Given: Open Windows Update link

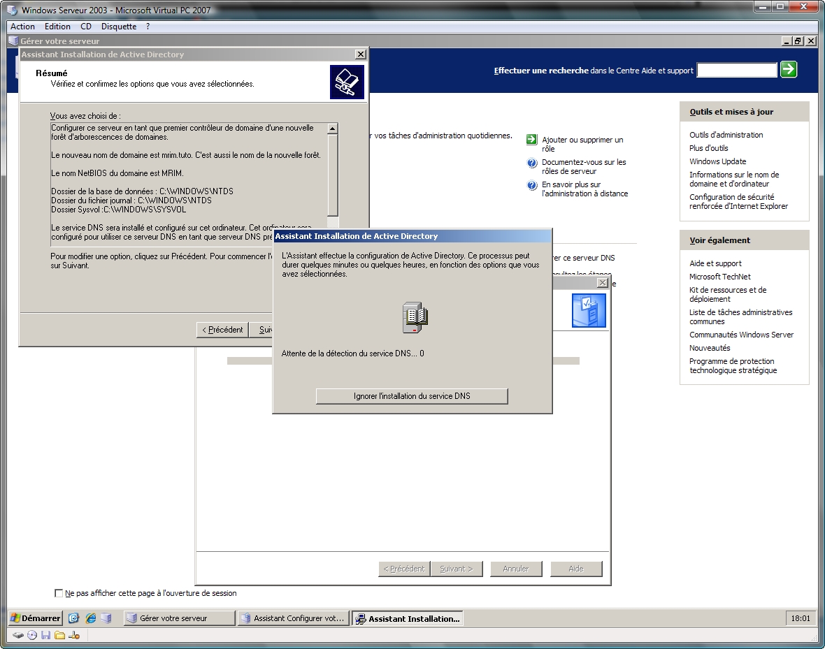Looking at the screenshot, I should (x=717, y=161).
